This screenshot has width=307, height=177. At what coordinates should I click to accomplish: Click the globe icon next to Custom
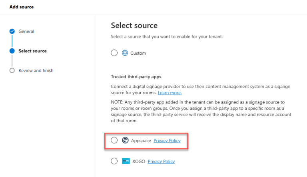click(x=125, y=53)
